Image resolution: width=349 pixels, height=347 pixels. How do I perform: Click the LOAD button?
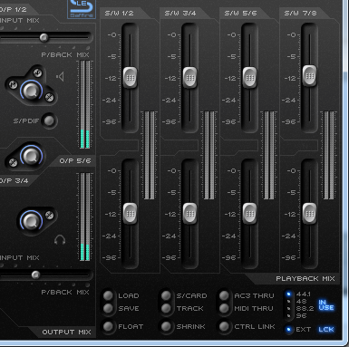(x=108, y=295)
